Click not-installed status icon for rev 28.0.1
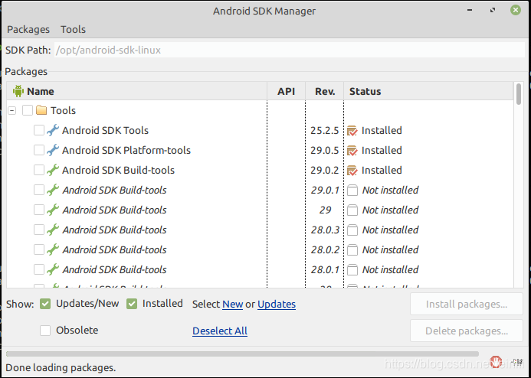 click(x=352, y=270)
